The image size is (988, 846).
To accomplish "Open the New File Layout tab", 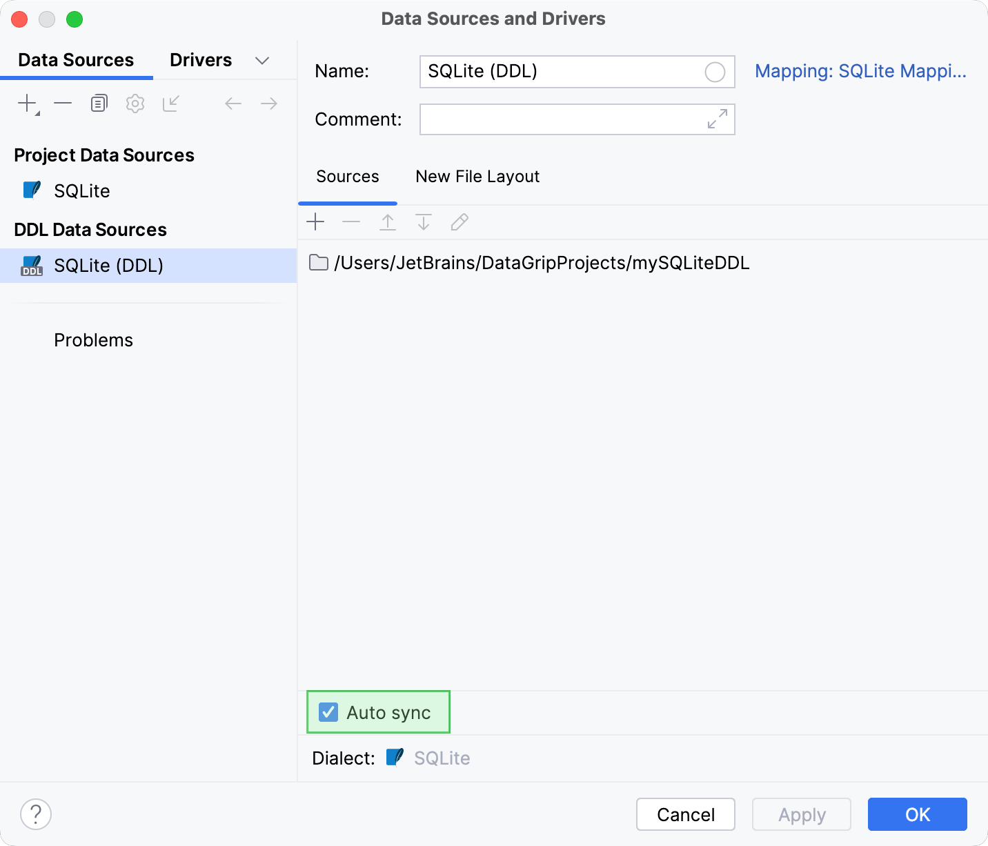I will point(477,177).
